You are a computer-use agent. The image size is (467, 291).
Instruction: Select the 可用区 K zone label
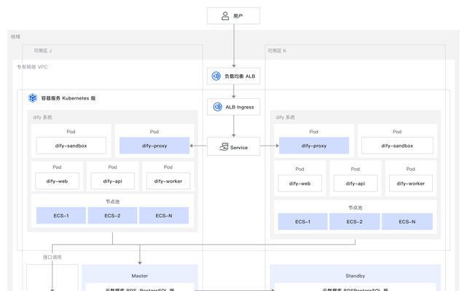277,51
